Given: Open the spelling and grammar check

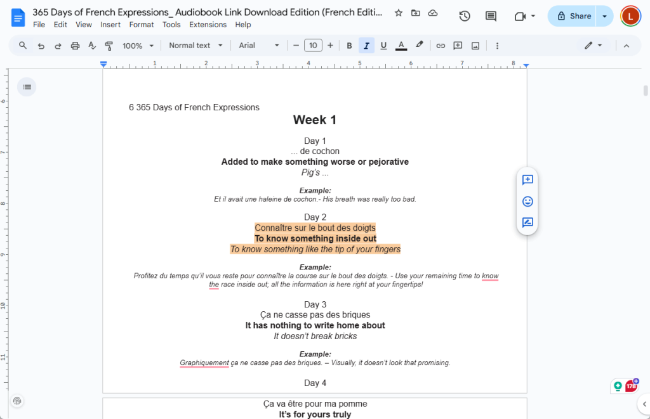Looking at the screenshot, I should pyautogui.click(x=92, y=45).
